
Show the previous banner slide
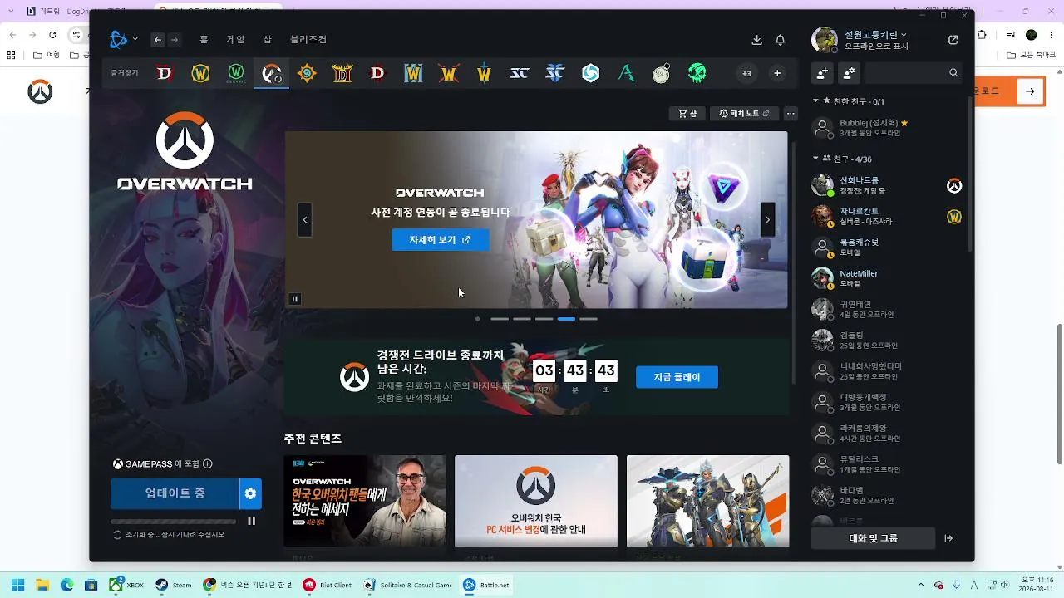(x=305, y=220)
